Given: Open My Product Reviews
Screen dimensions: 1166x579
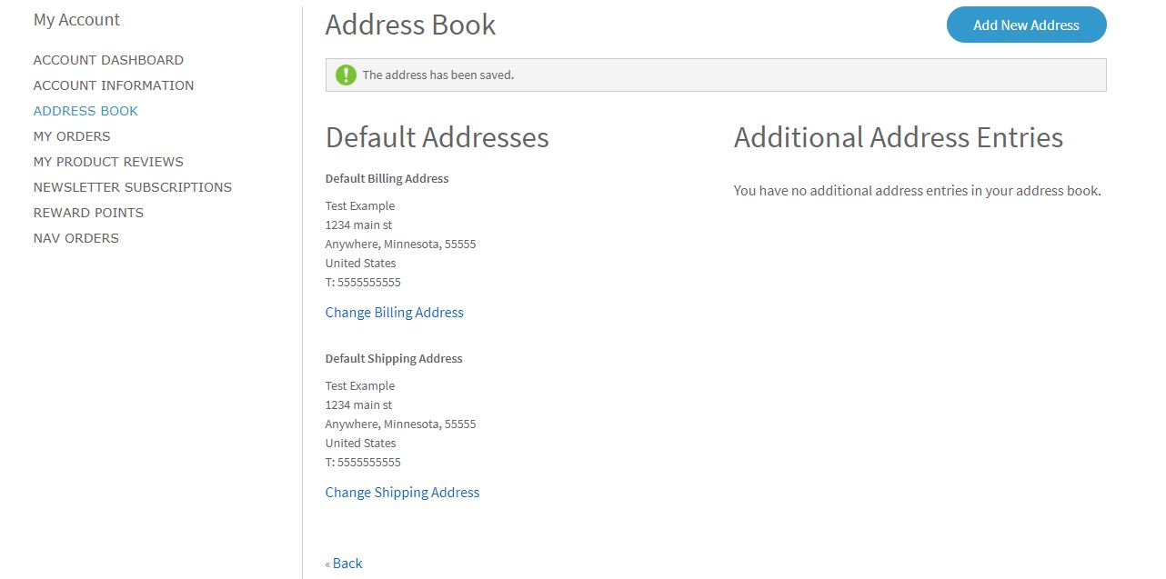Looking at the screenshot, I should coord(107,161).
